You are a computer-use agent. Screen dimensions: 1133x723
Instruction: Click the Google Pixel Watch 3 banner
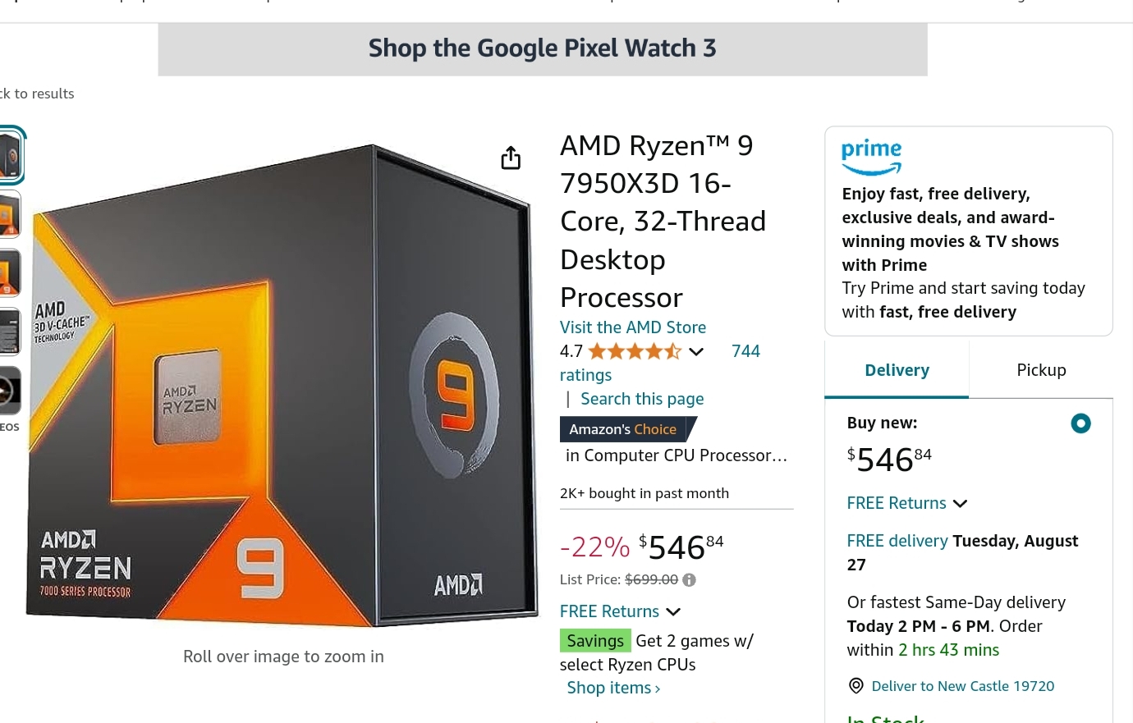pyautogui.click(x=542, y=49)
